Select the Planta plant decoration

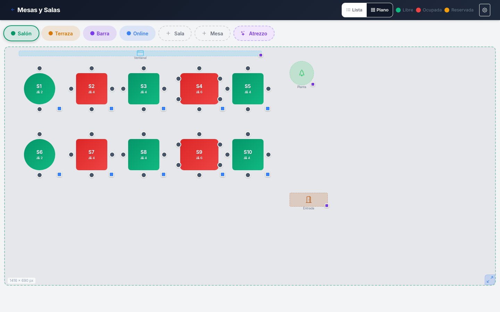(x=302, y=73)
